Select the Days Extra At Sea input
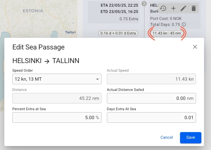211x150 pixels. tap(151, 117)
